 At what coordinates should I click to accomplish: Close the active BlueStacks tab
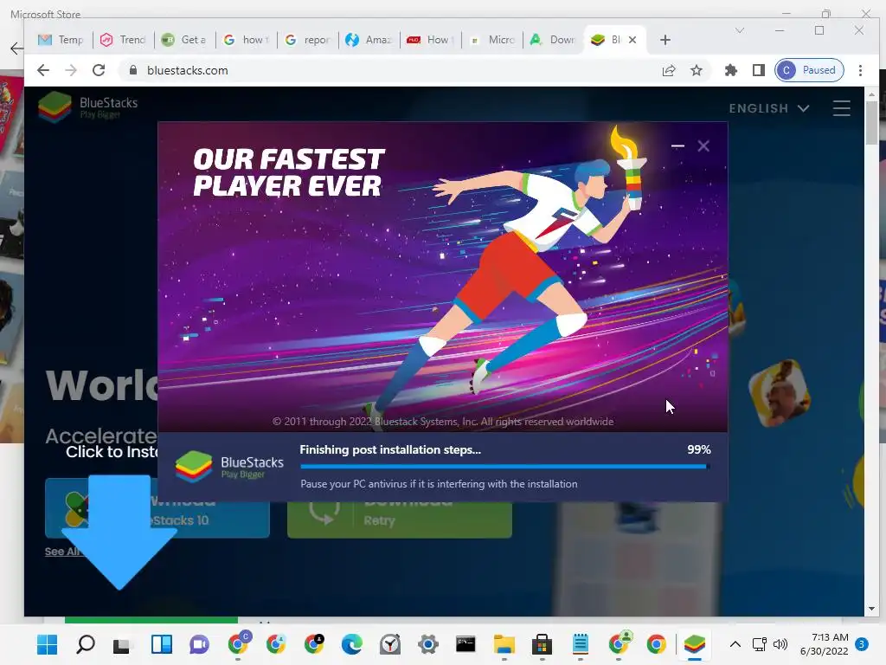[x=632, y=40]
